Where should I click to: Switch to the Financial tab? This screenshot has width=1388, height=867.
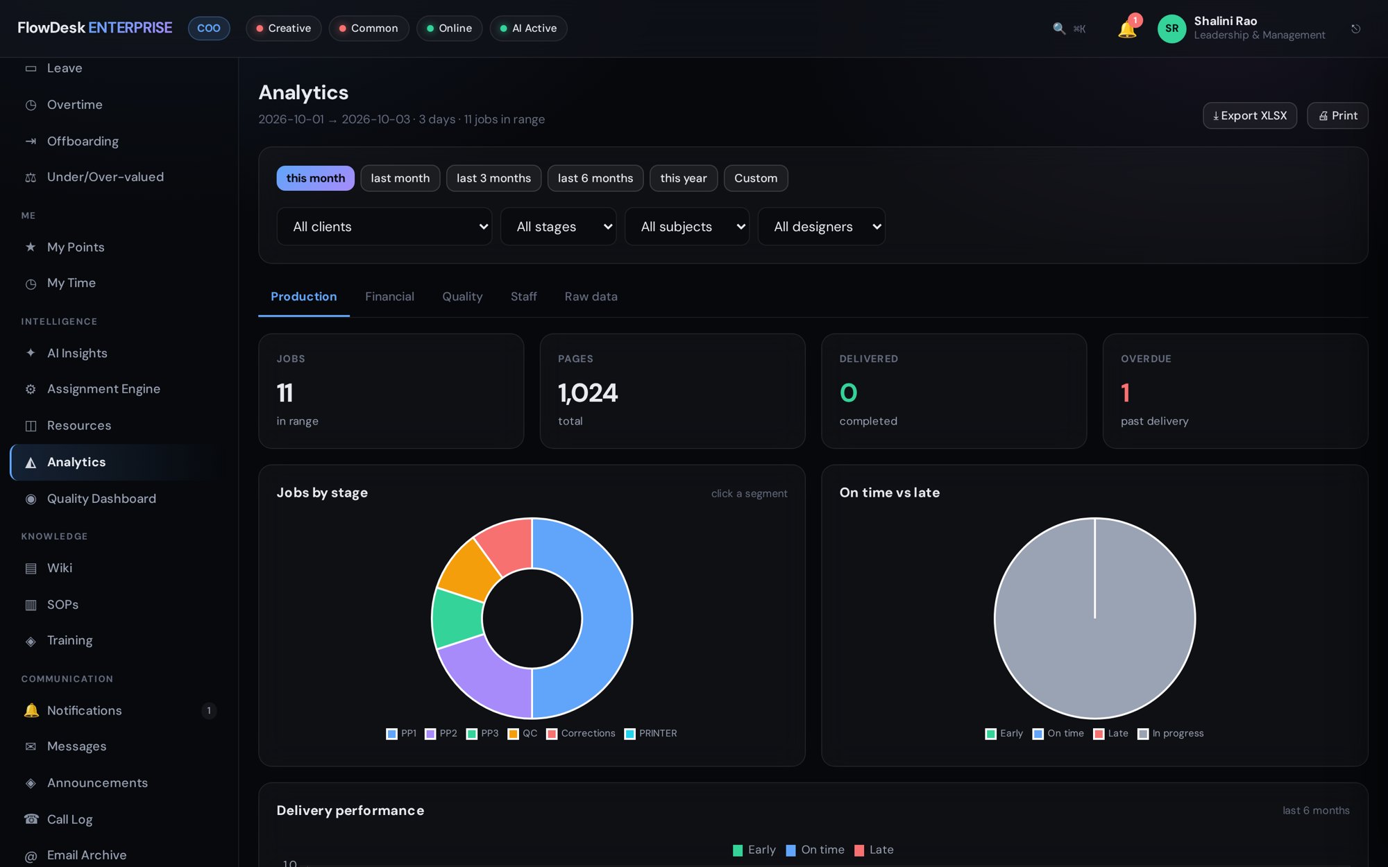(389, 296)
